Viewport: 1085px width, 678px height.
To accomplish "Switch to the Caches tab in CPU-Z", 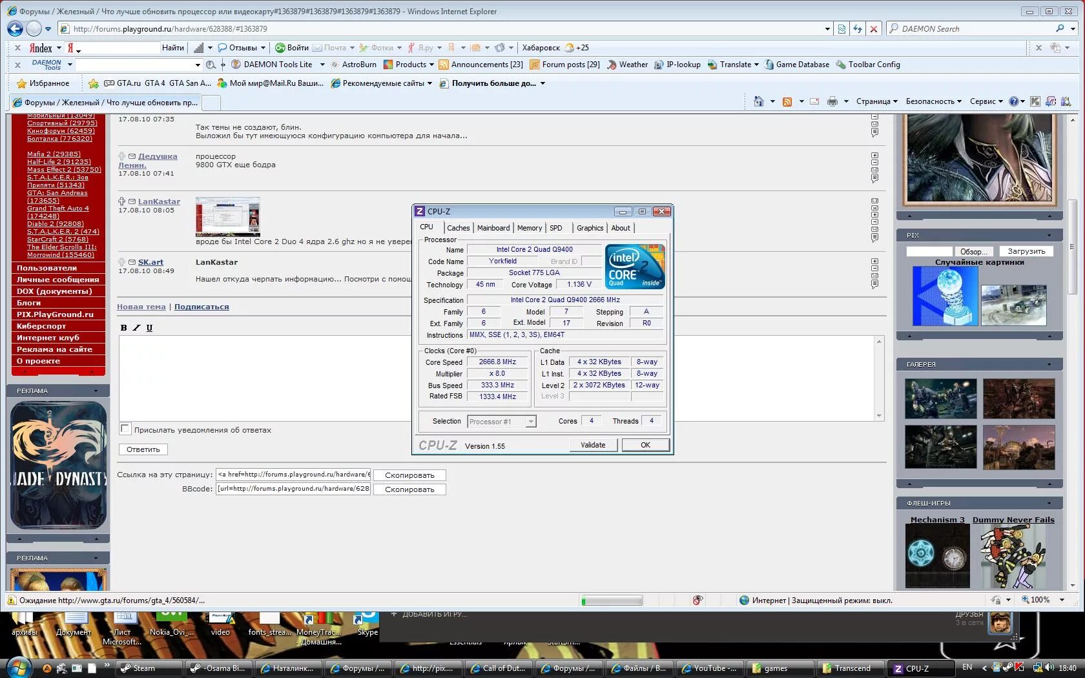I will click(459, 228).
